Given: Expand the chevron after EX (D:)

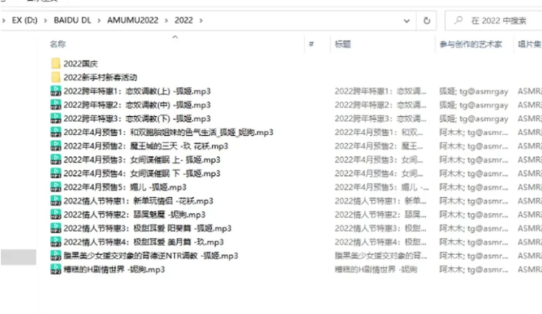Looking at the screenshot, I should coord(45,21).
